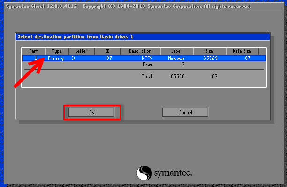Select the Primary NTFS partition row
The width and height of the screenshot is (287, 187).
144,58
